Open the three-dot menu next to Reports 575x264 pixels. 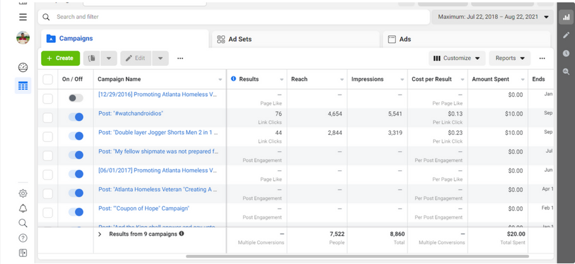pyautogui.click(x=542, y=58)
